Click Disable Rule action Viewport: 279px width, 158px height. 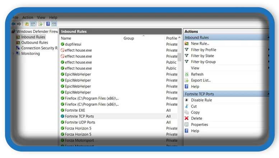pos(201,100)
